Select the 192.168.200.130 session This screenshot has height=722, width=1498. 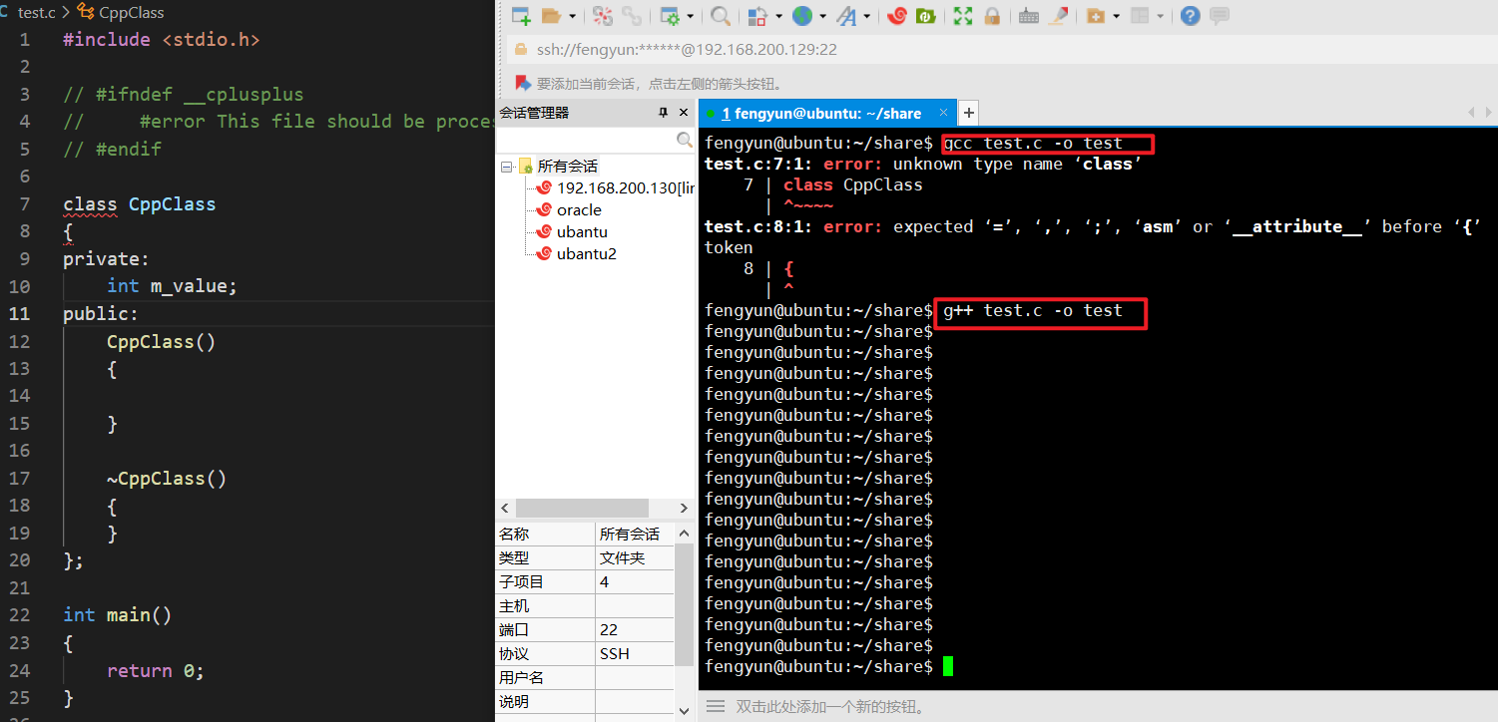point(625,188)
